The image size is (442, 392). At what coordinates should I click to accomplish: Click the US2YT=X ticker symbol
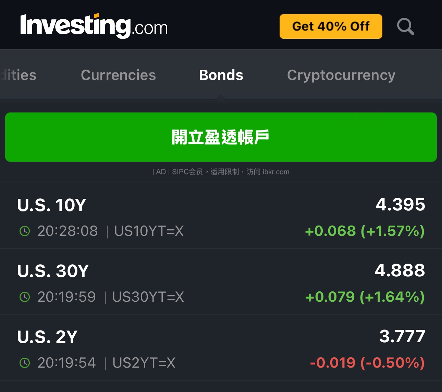(x=144, y=363)
